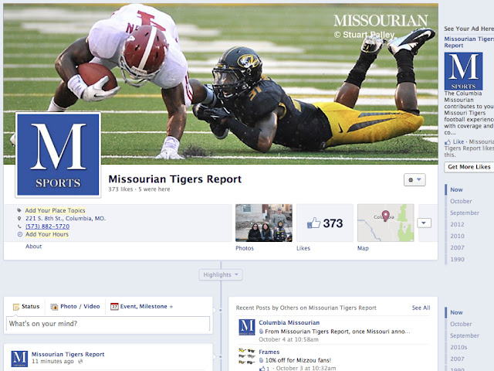Click the globe privacy icon on post

[80, 362]
